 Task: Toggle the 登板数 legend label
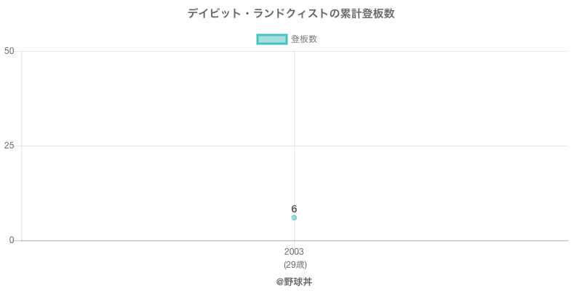point(304,39)
